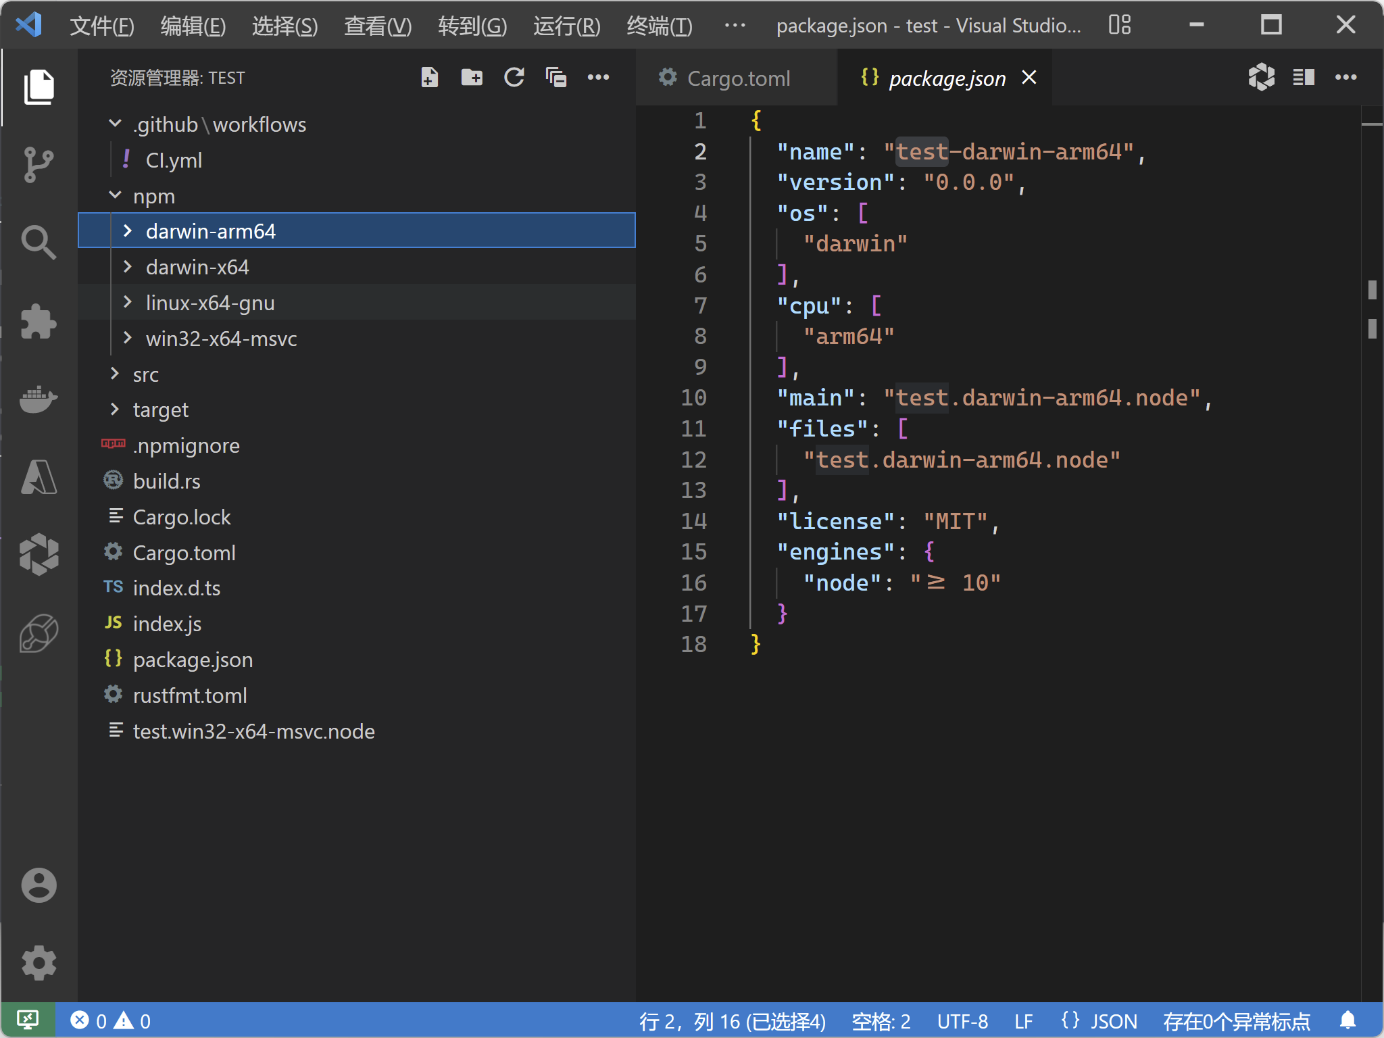
Task: Switch to the Cargo.toml tab
Action: click(738, 78)
